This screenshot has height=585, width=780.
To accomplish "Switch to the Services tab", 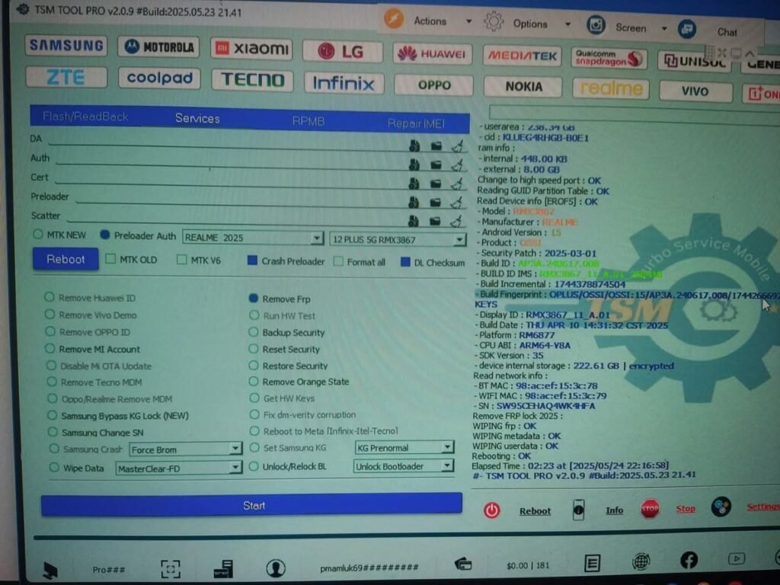I will point(197,118).
